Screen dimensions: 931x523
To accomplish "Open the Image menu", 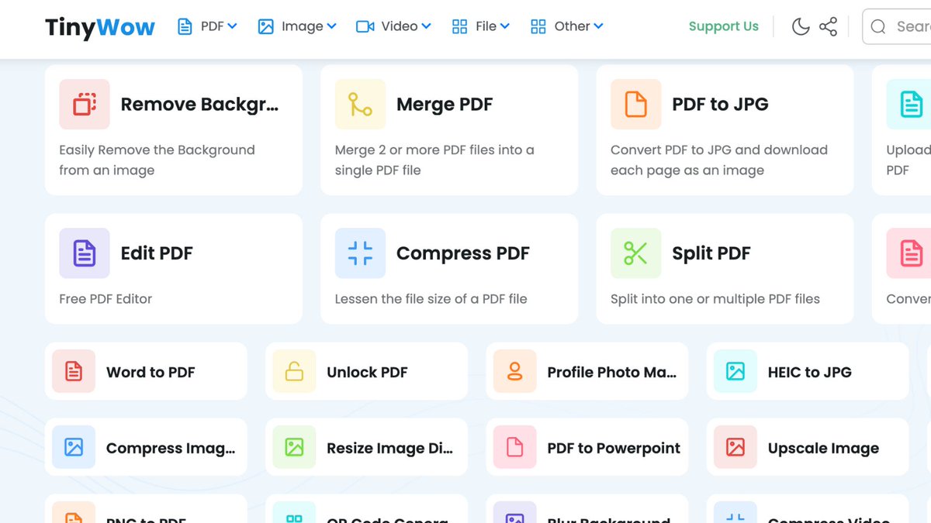I will (297, 26).
